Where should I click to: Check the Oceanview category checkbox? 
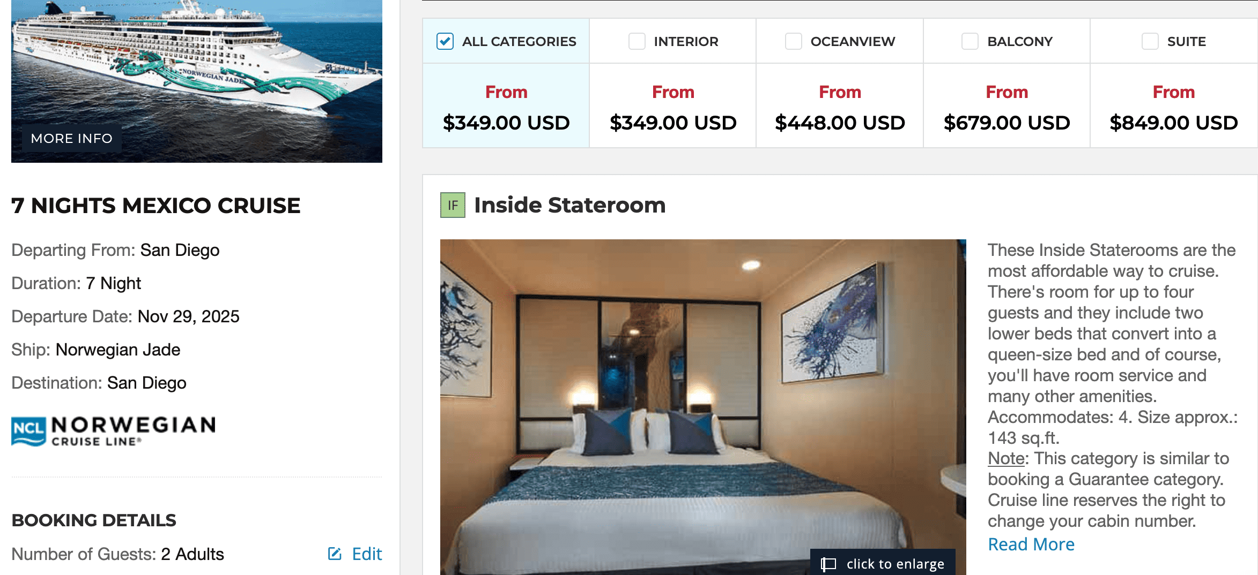click(x=794, y=41)
